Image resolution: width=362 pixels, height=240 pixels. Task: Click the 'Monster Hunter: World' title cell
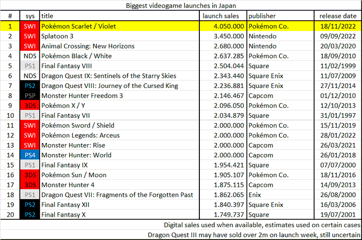pyautogui.click(x=76, y=155)
